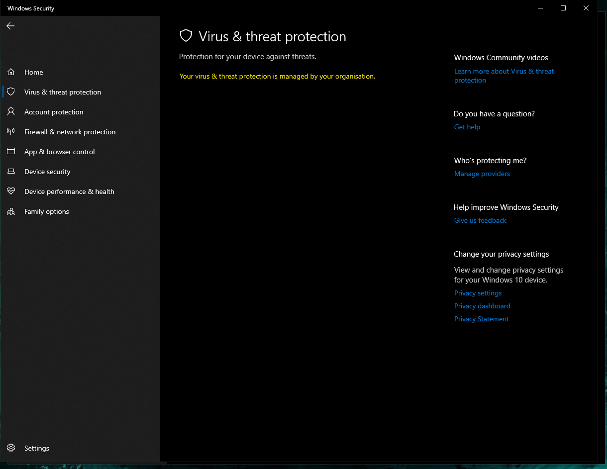This screenshot has width=607, height=469.
Task: Click Give us feedback link
Action: pos(480,220)
